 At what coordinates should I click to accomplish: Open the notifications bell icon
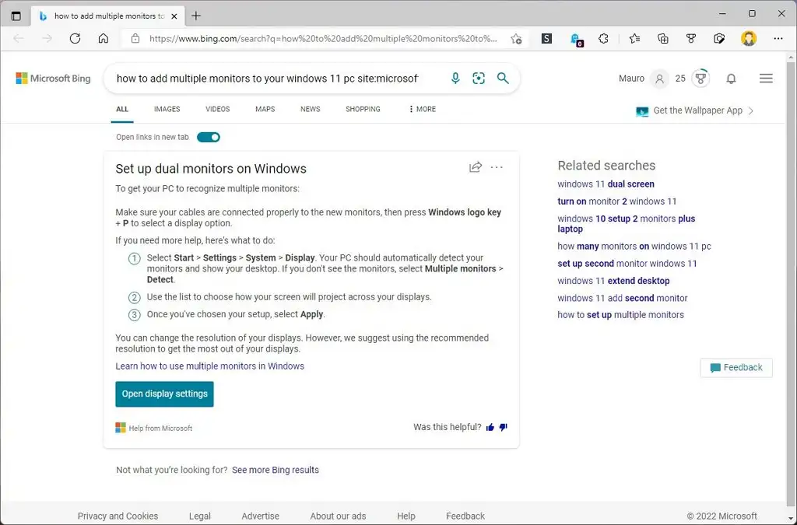tap(730, 78)
